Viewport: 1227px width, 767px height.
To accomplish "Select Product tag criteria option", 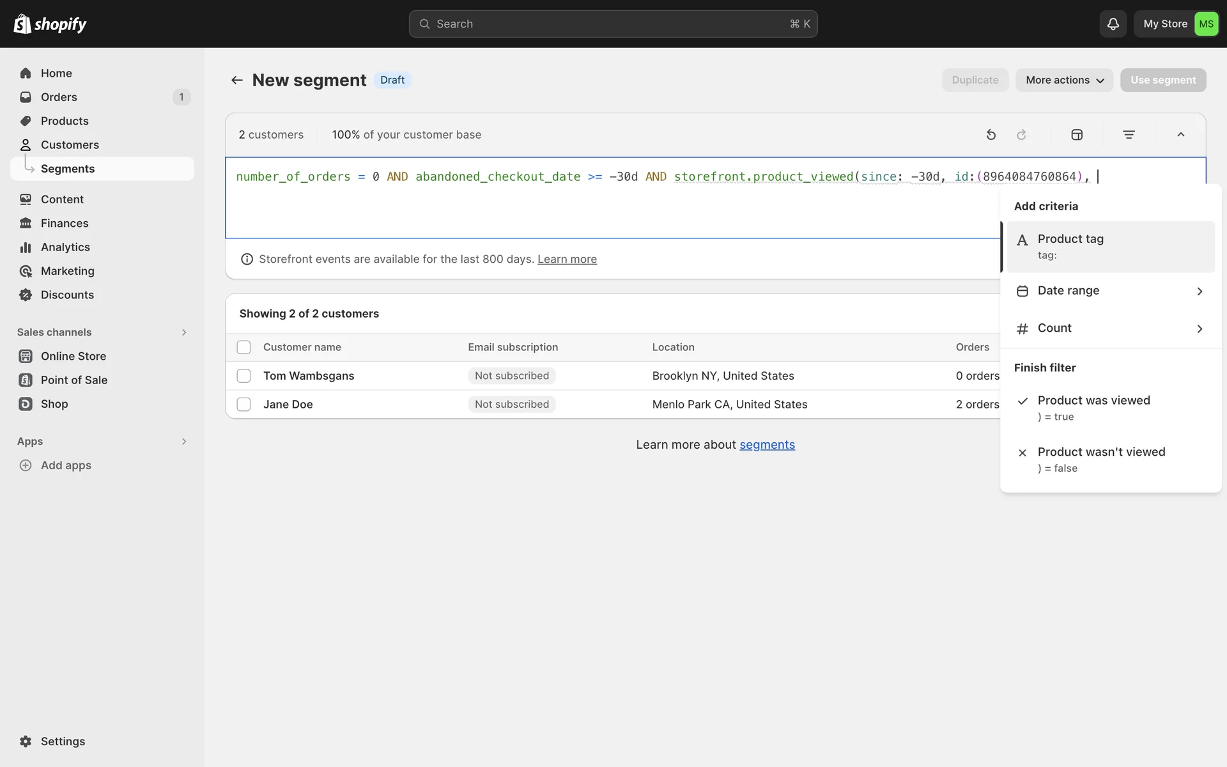I will pos(1110,246).
